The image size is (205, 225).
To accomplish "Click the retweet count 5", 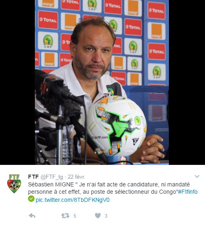I will (75, 216).
